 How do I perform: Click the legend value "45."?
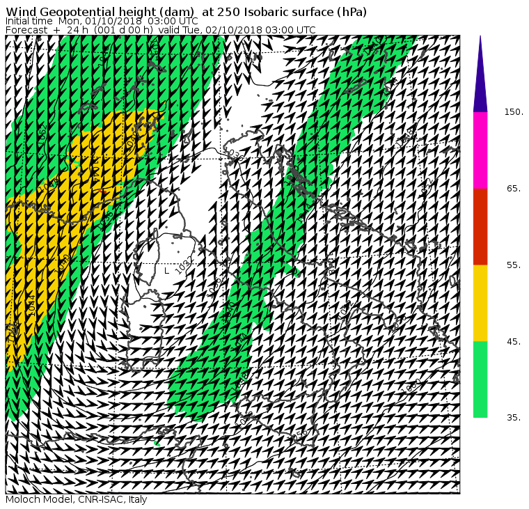coord(514,342)
